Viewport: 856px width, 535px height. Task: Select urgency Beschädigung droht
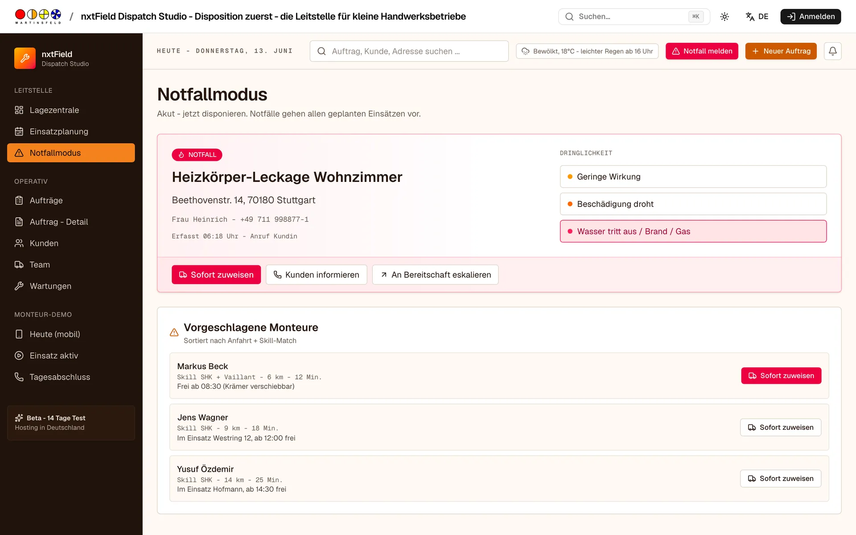693,204
